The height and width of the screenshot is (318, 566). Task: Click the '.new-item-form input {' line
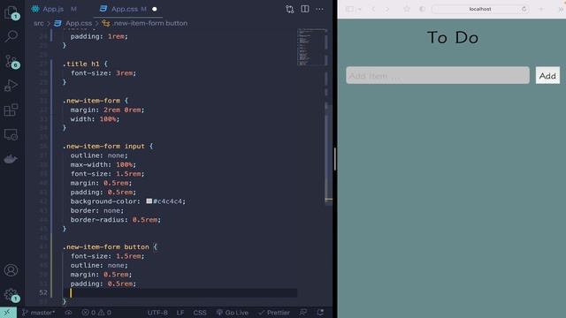108,146
